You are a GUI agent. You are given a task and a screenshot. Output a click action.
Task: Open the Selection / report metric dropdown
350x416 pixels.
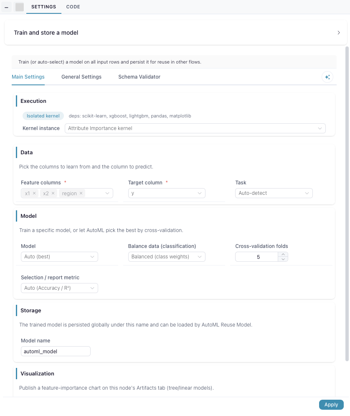pyautogui.click(x=59, y=288)
